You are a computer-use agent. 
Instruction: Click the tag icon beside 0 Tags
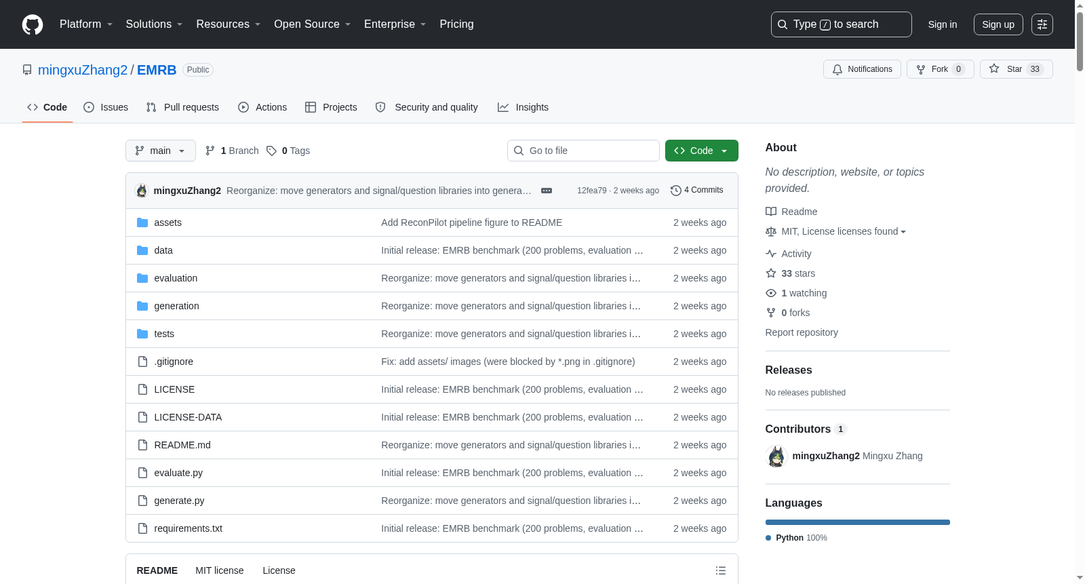tap(271, 151)
